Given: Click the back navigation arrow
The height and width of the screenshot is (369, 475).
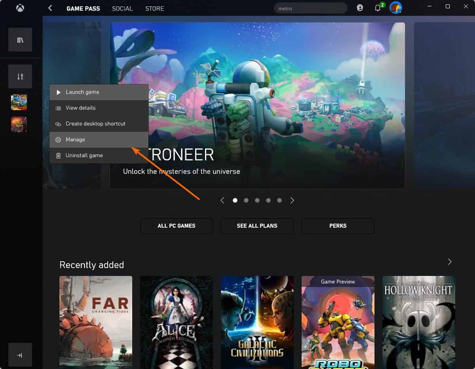Looking at the screenshot, I should 50,8.
